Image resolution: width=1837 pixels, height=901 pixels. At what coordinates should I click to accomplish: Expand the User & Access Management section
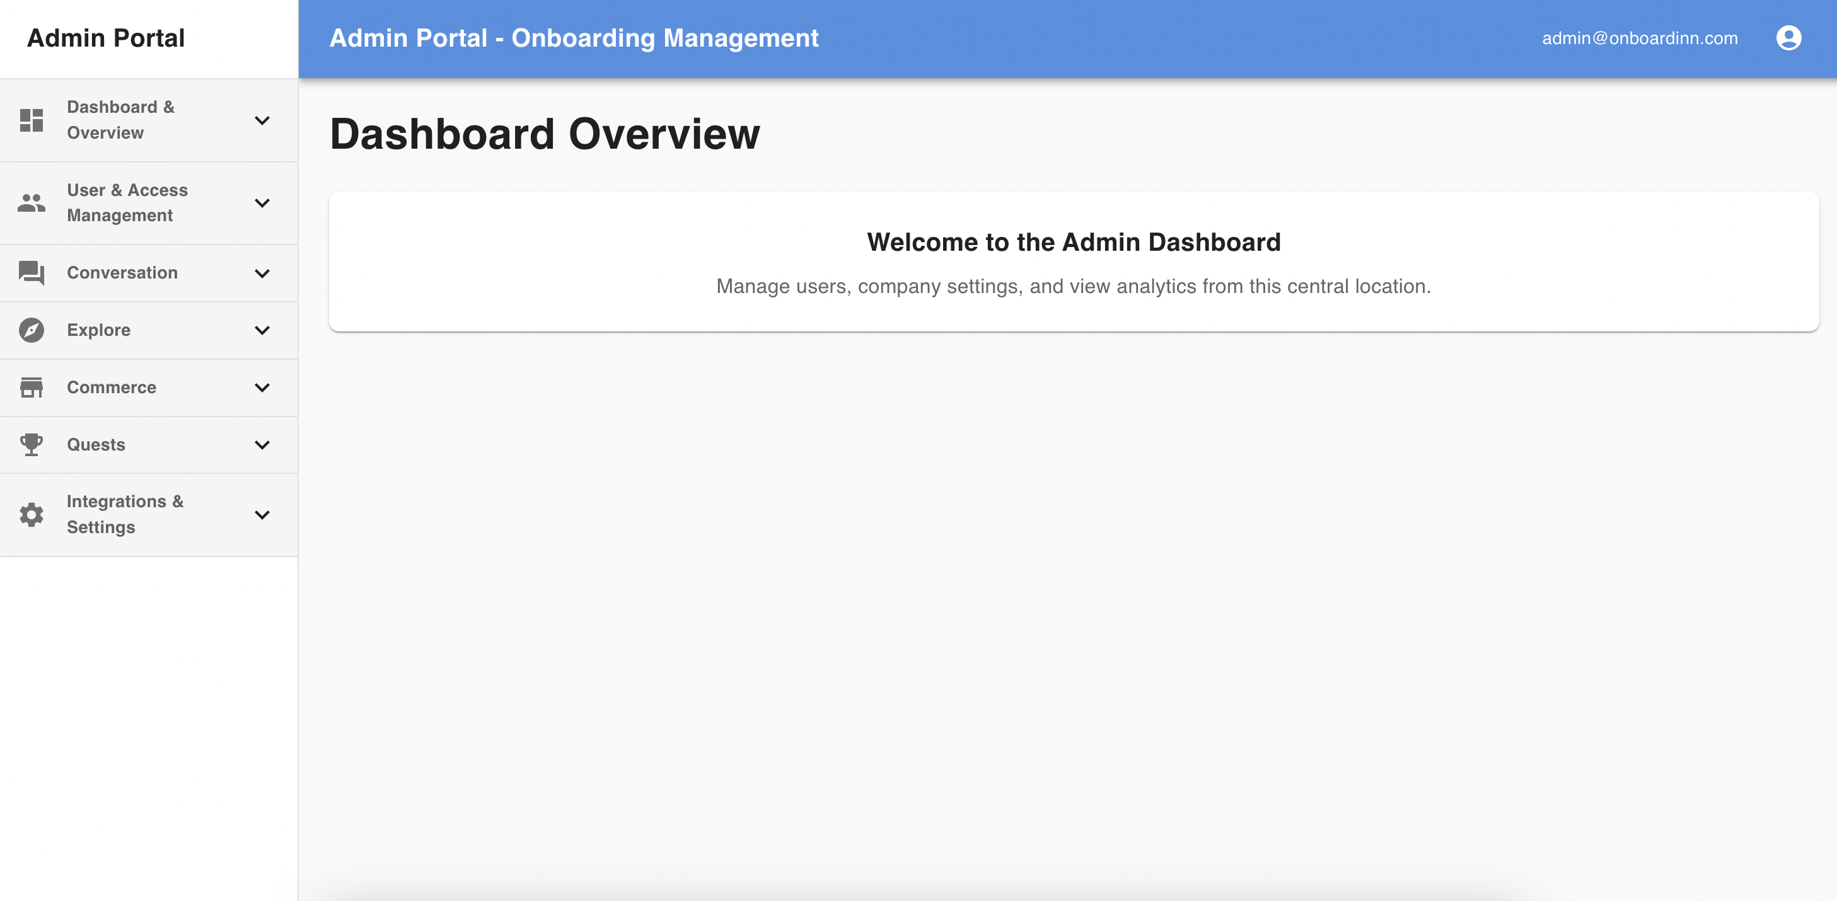coord(262,203)
